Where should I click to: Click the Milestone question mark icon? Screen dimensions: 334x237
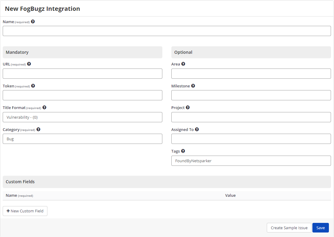pyautogui.click(x=193, y=86)
